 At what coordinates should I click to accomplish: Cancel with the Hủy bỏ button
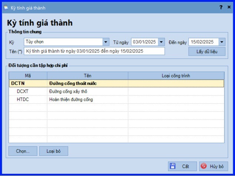pos(214,166)
